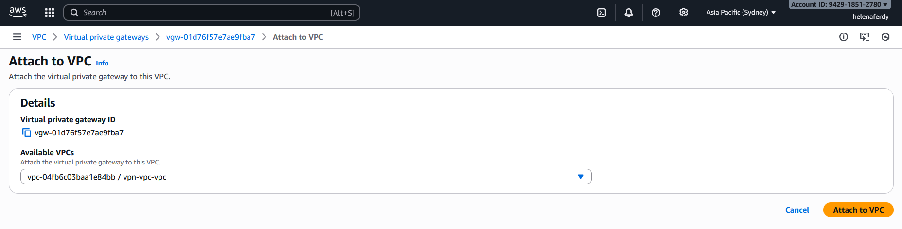
Task: Open the vgw-01d76f57e7ae9fba7 breadcrumb link
Action: coord(211,37)
